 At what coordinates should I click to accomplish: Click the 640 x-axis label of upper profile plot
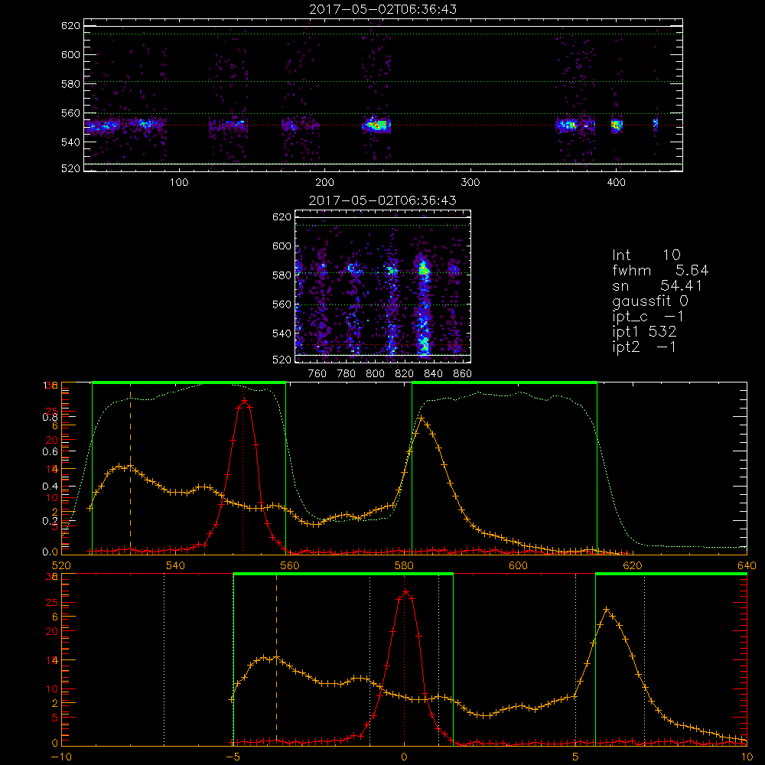[x=747, y=565]
